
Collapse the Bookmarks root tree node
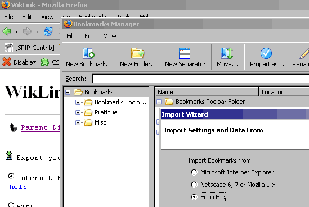point(68,92)
